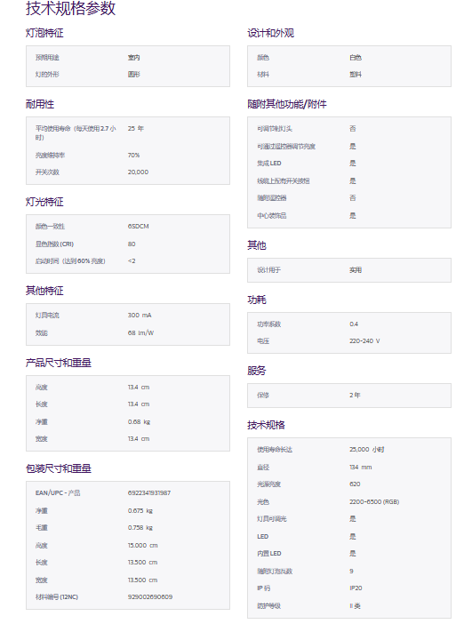The image size is (472, 624).
Task: Click the 功耗 section heading
Action: pos(257,300)
